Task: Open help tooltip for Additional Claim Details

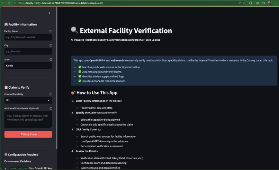Action: click(x=51, y=108)
